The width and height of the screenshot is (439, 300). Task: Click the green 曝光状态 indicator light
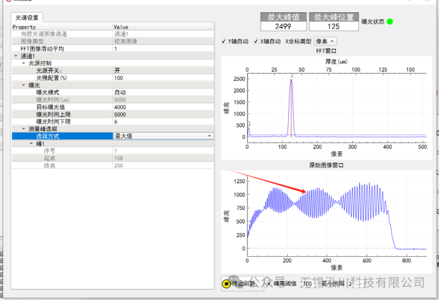click(x=390, y=21)
